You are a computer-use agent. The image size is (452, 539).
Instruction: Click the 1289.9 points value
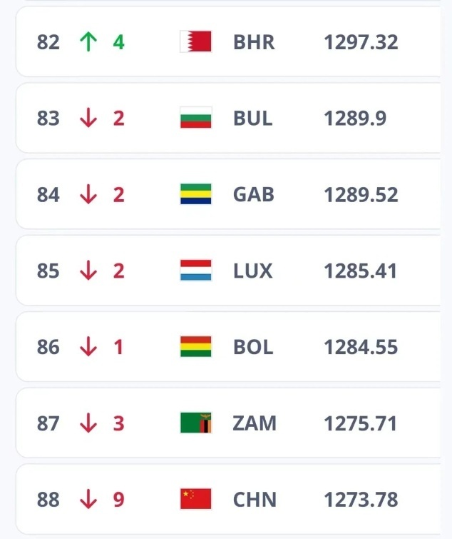(355, 119)
